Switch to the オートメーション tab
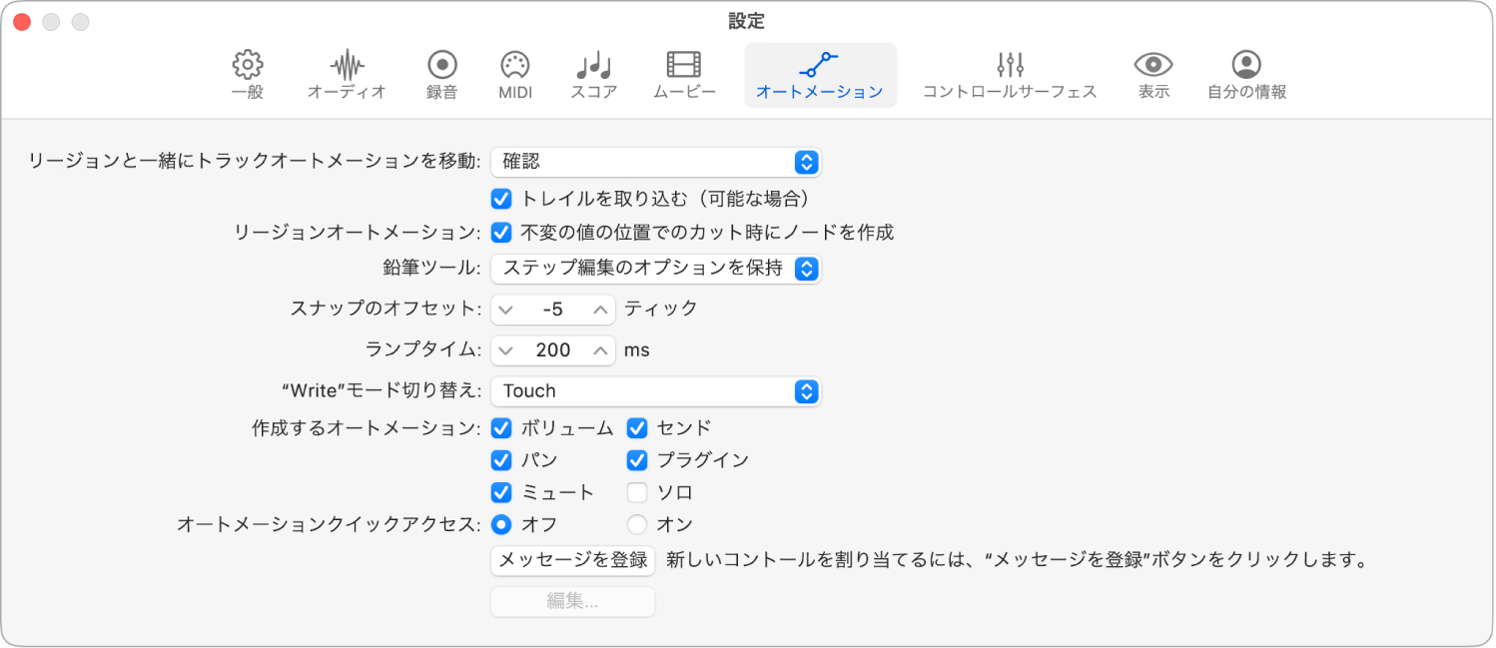 (820, 75)
